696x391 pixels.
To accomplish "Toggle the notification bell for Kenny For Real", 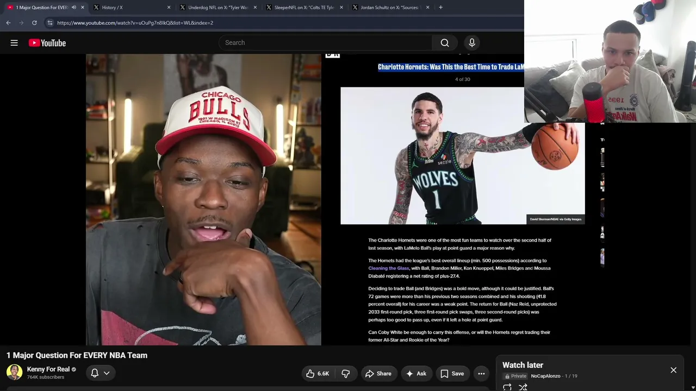I will pos(95,373).
